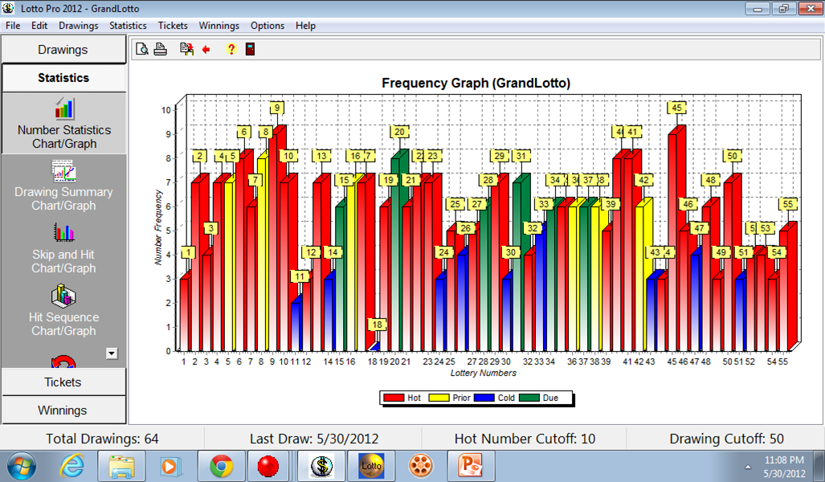Click the exit door toolbar icon
The image size is (825, 482).
(251, 49)
